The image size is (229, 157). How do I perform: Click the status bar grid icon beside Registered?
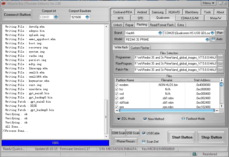point(195,154)
